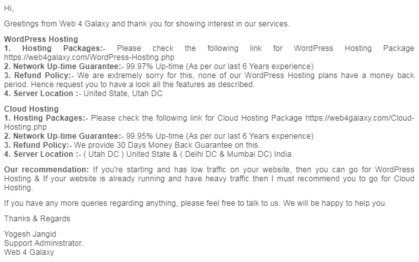Open the WordPress-Hosting.php URL
Viewport: 419px width, 262px height.
click(89, 57)
